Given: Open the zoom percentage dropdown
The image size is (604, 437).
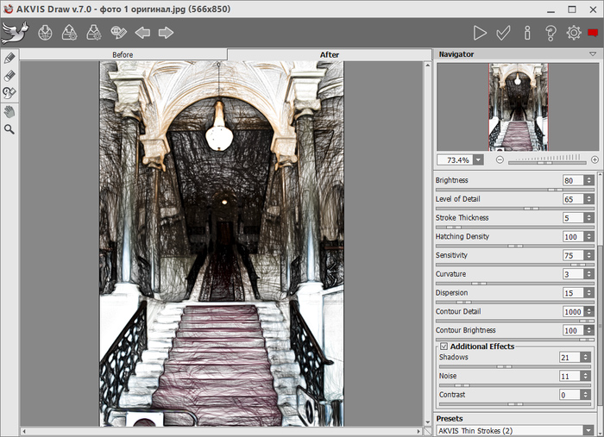Looking at the screenshot, I should point(478,160).
